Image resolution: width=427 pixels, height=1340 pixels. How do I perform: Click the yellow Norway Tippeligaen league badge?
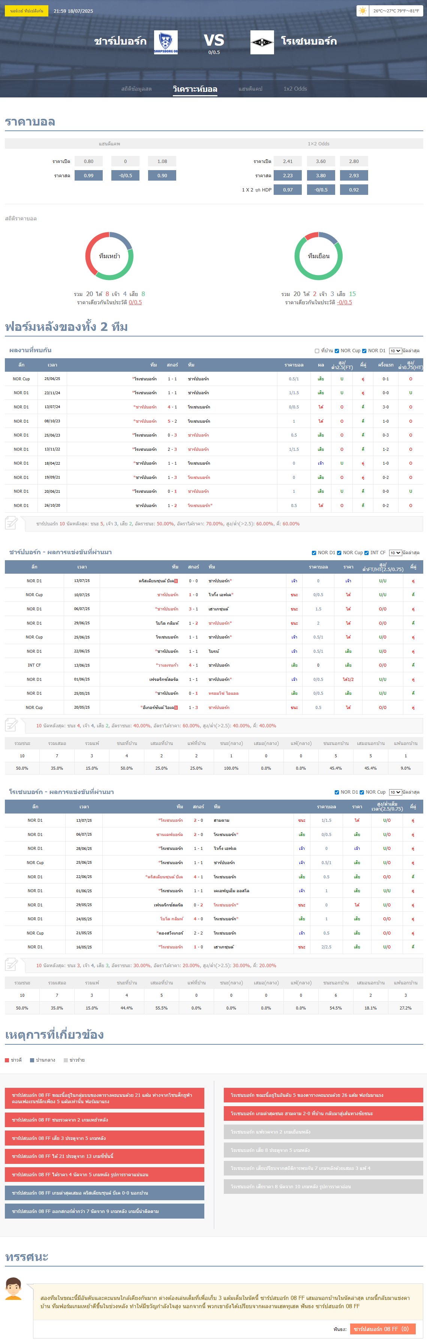pyautogui.click(x=27, y=10)
